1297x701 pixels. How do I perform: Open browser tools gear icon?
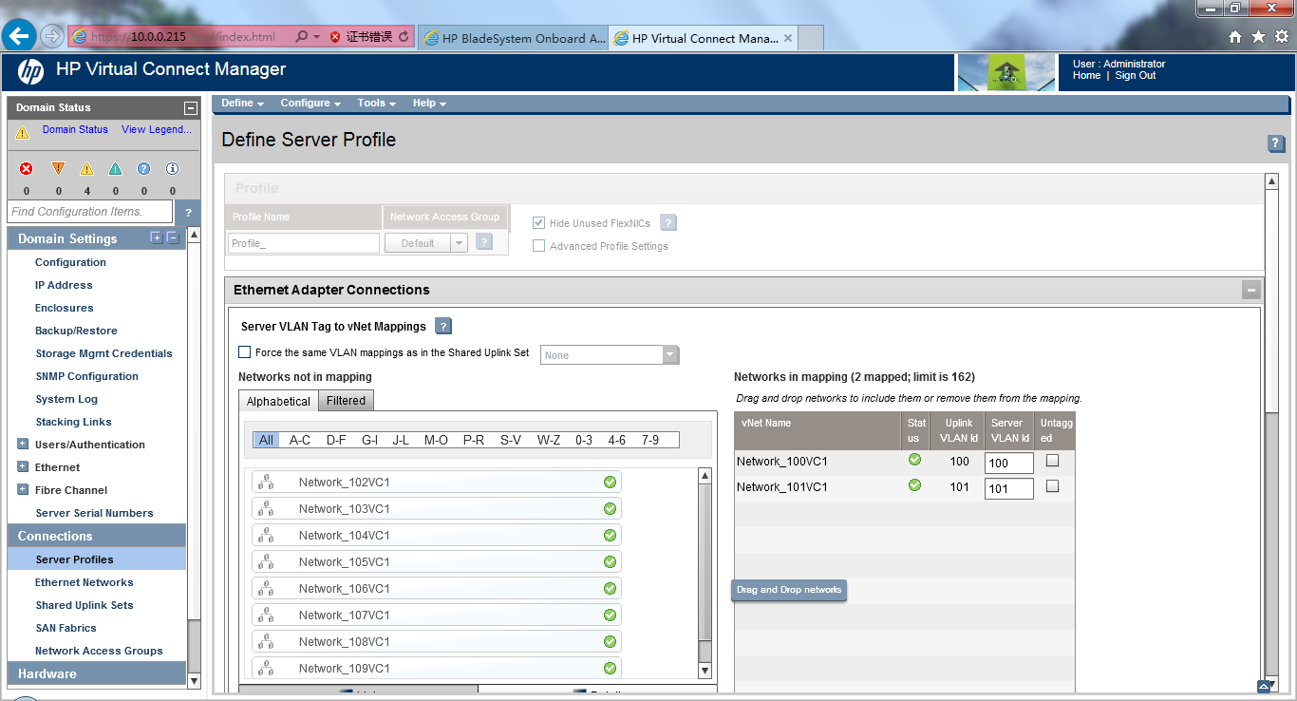[x=1281, y=37]
